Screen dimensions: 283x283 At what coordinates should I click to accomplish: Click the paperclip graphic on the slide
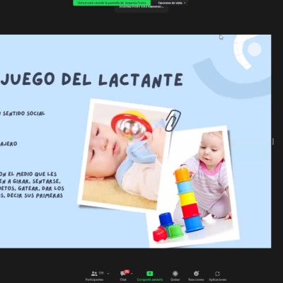[173, 120]
